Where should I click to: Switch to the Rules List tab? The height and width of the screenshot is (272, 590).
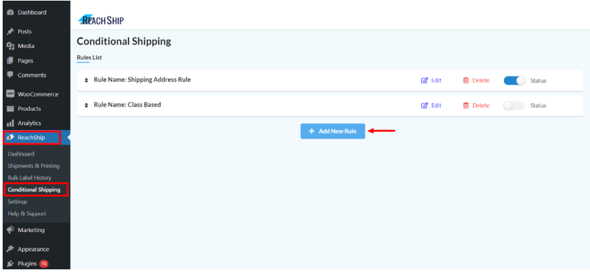(89, 57)
